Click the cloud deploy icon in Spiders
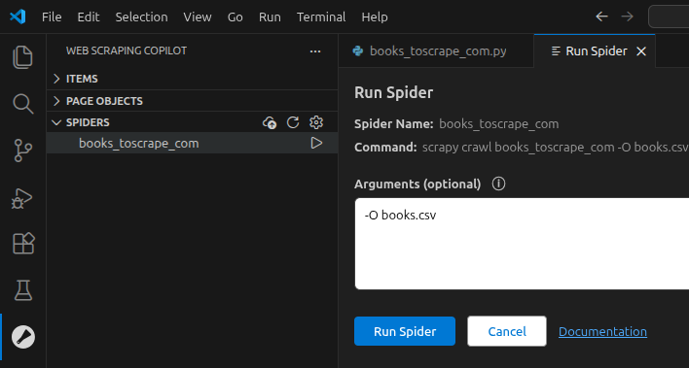689x368 pixels. coord(270,122)
